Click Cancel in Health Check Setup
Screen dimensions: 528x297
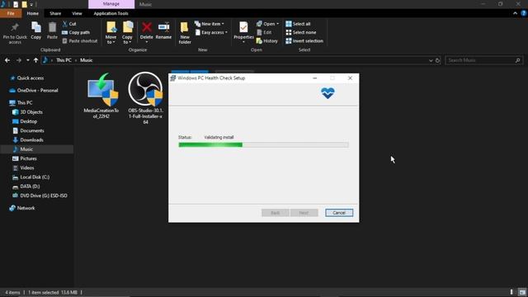(x=339, y=213)
